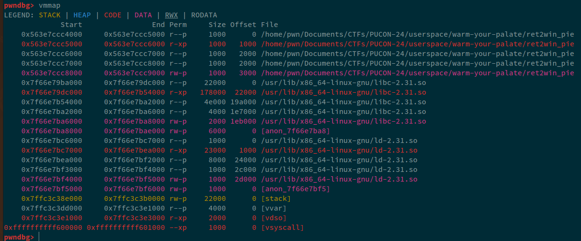This screenshot has width=581, height=241.
Task: Click the typed vmmap command text
Action: (x=49, y=5)
